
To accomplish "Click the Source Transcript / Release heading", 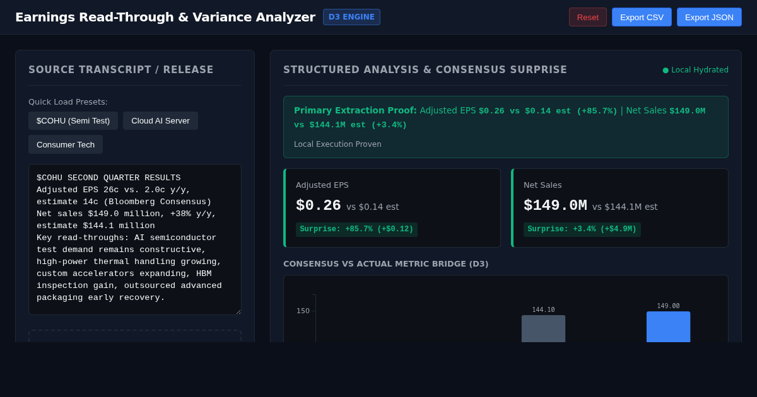I will tap(121, 70).
